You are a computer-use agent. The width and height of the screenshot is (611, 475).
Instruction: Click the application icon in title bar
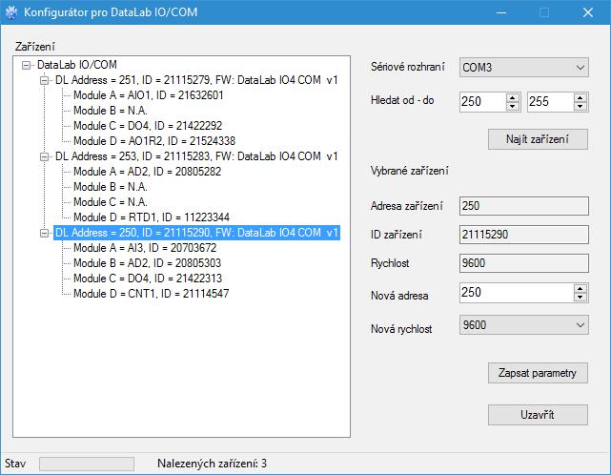point(11,12)
